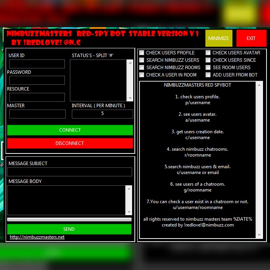Click the red EXIT button
The image size is (270, 270).
coord(251,38)
